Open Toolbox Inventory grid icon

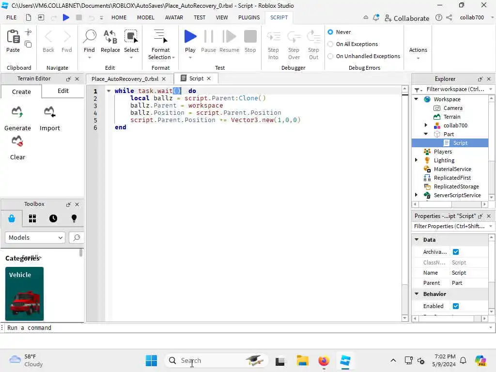tap(32, 218)
